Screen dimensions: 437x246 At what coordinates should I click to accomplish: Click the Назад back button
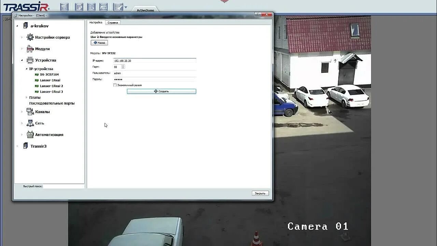[x=99, y=43]
